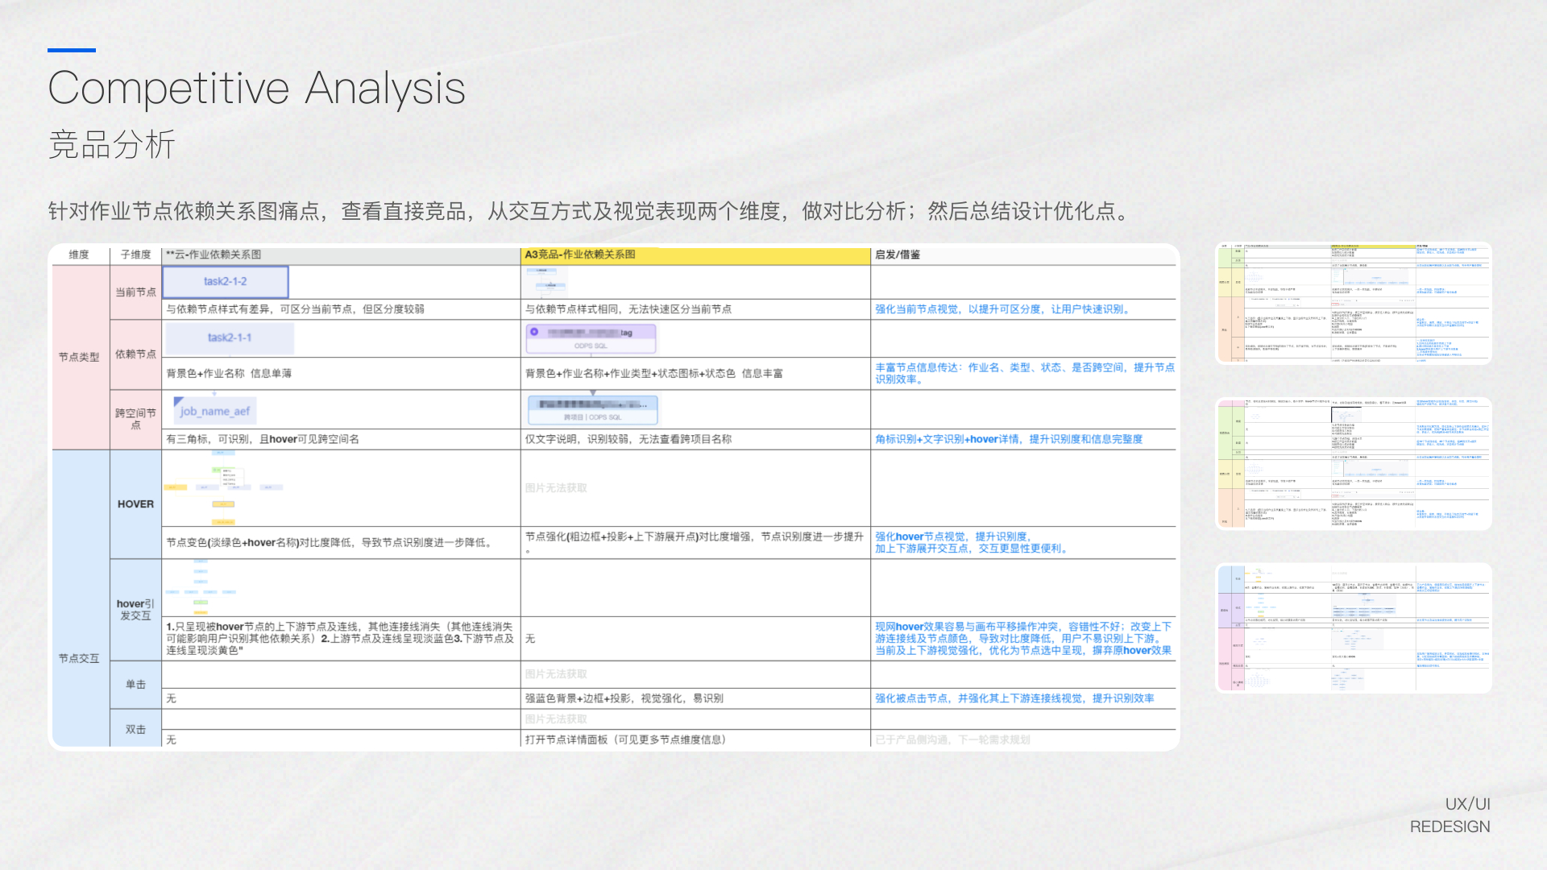Click the Competitive Analysis title
This screenshot has height=870, width=1547.
click(x=256, y=88)
